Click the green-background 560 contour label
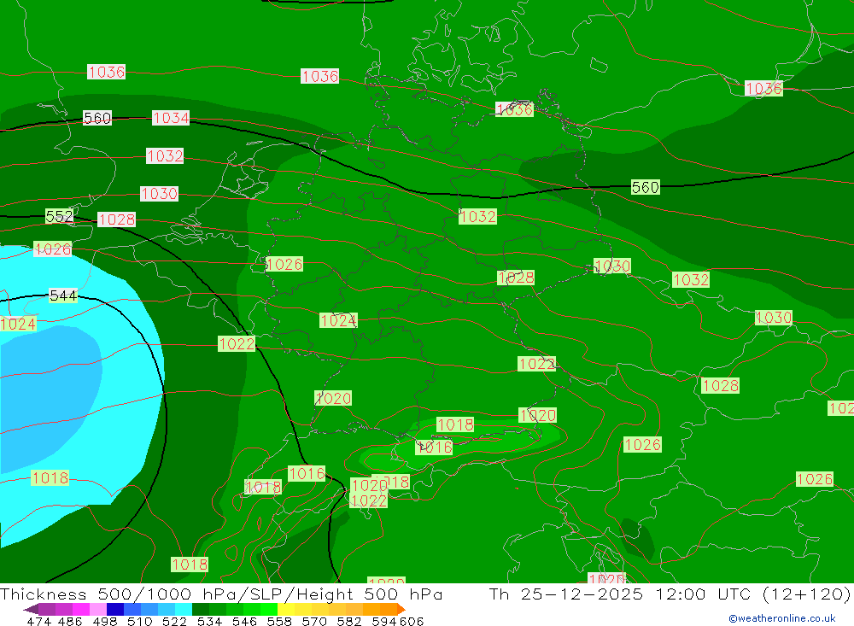The width and height of the screenshot is (854, 626). point(646,187)
